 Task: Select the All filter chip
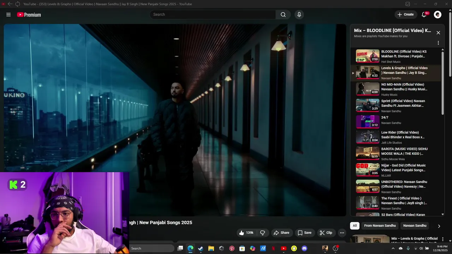pyautogui.click(x=355, y=226)
